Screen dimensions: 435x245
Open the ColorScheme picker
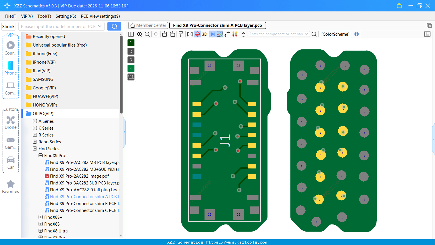click(335, 34)
